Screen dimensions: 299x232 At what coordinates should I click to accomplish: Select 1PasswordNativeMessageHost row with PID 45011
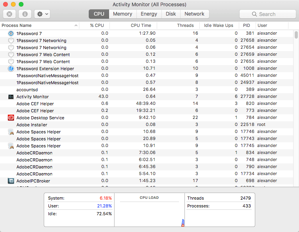tap(147, 76)
